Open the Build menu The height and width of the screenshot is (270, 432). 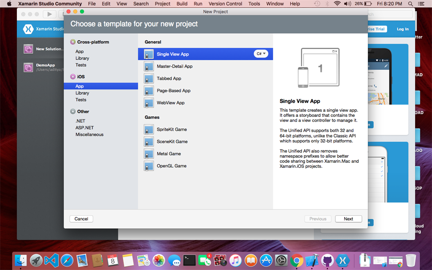pyautogui.click(x=182, y=3)
